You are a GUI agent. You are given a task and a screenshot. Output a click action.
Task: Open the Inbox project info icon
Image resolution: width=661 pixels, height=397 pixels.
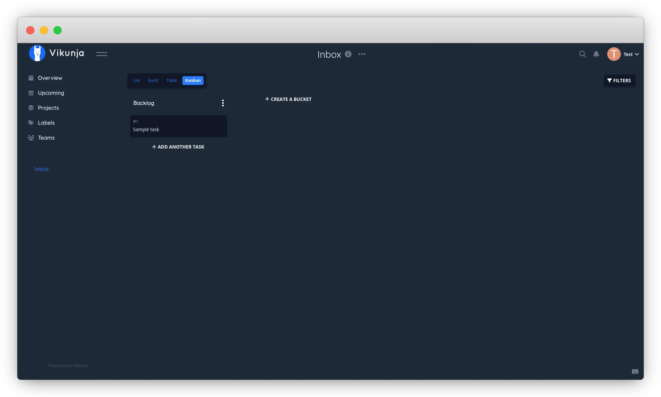pyautogui.click(x=348, y=54)
